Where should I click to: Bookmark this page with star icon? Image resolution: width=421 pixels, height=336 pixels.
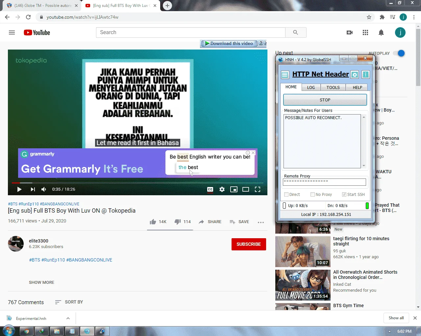[x=369, y=17]
